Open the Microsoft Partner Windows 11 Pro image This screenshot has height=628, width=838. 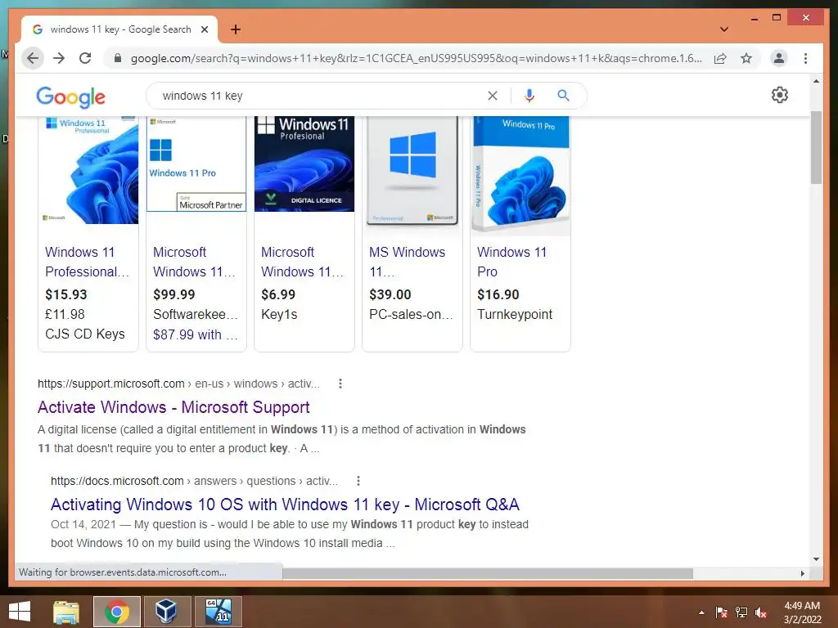tap(196, 164)
